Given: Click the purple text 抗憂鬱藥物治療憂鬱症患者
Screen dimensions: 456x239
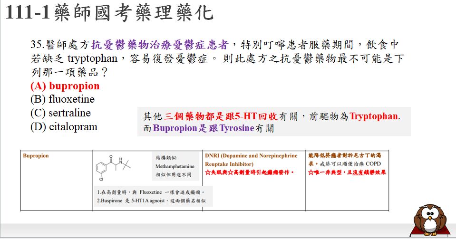Looking at the screenshot, I should [x=160, y=45].
